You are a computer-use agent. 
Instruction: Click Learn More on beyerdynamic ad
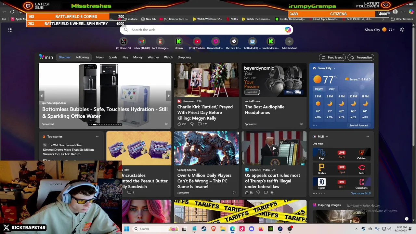pos(252,92)
